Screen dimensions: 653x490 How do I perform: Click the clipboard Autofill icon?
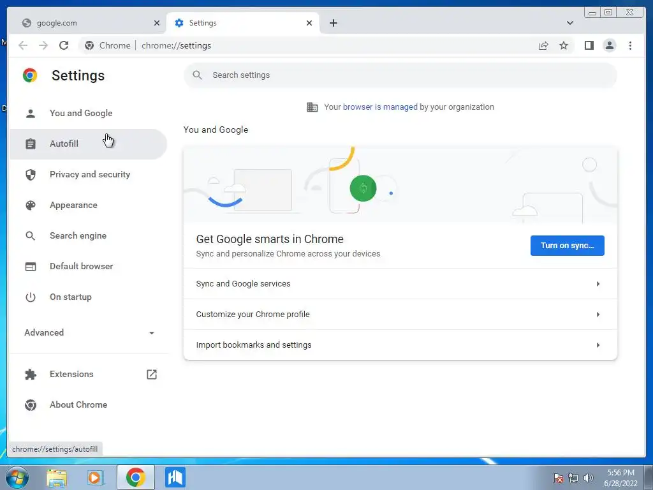click(x=31, y=144)
